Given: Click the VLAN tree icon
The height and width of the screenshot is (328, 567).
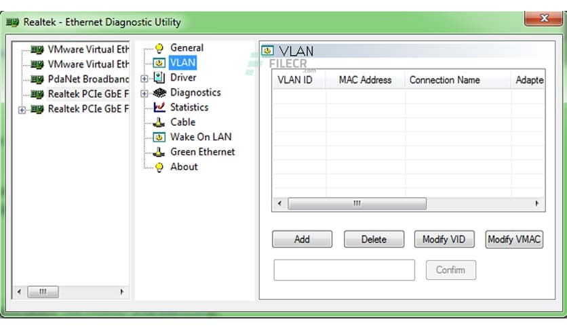Looking at the screenshot, I should [x=159, y=63].
